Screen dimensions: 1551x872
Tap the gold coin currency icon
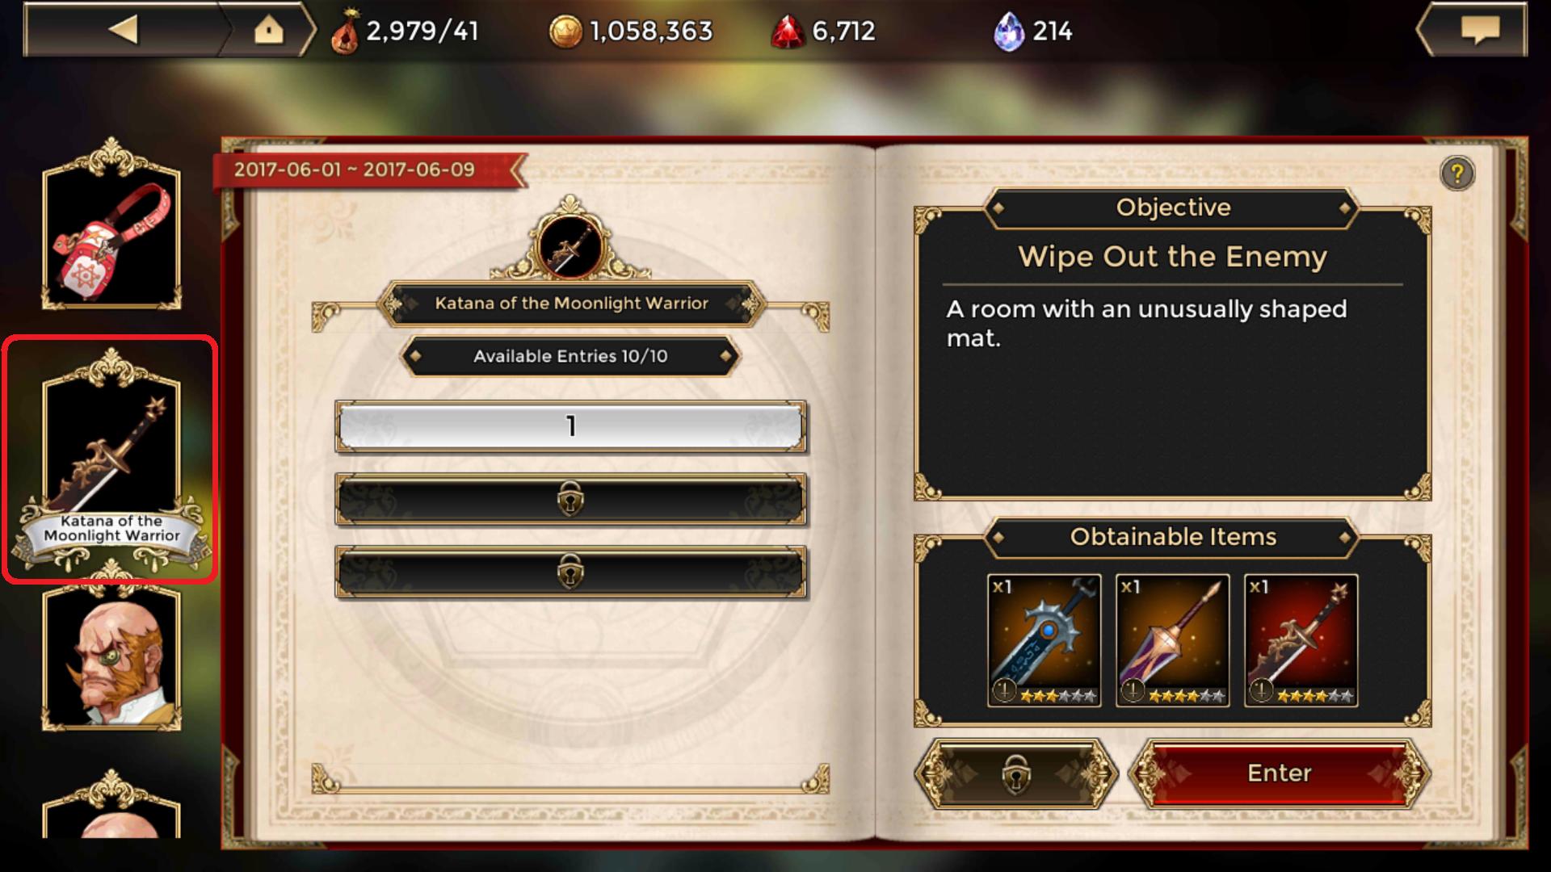565,31
